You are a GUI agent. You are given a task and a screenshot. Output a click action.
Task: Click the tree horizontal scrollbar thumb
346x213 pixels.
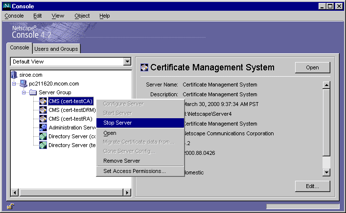71,192
